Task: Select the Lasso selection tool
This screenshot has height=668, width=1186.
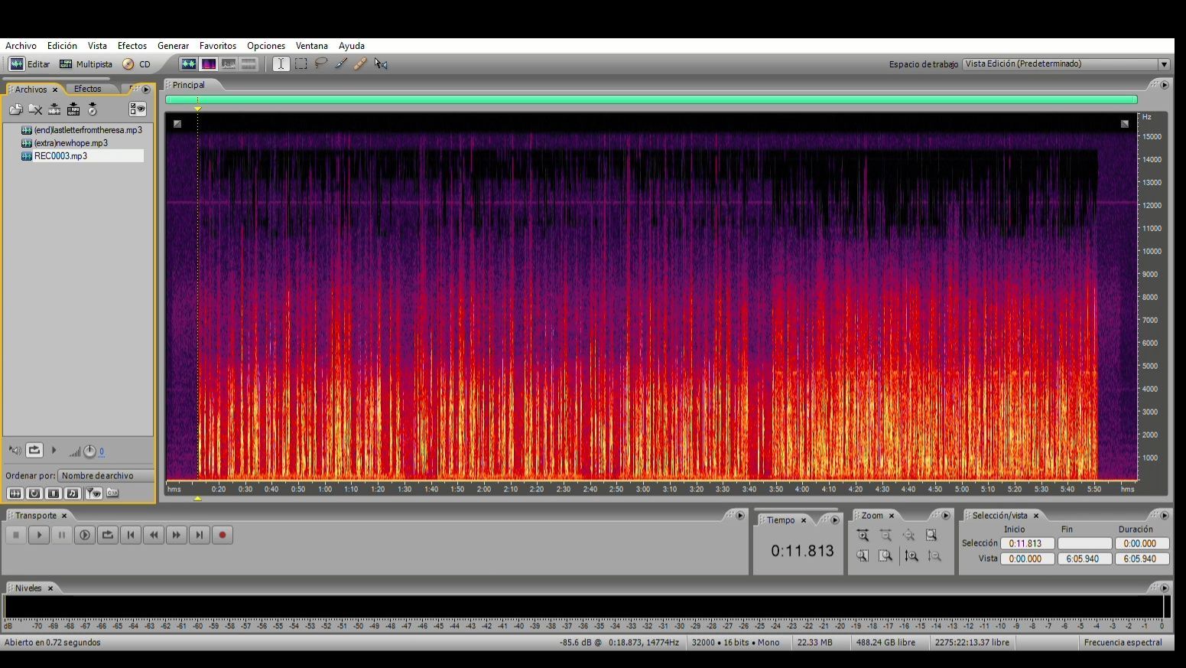Action: pyautogui.click(x=321, y=64)
